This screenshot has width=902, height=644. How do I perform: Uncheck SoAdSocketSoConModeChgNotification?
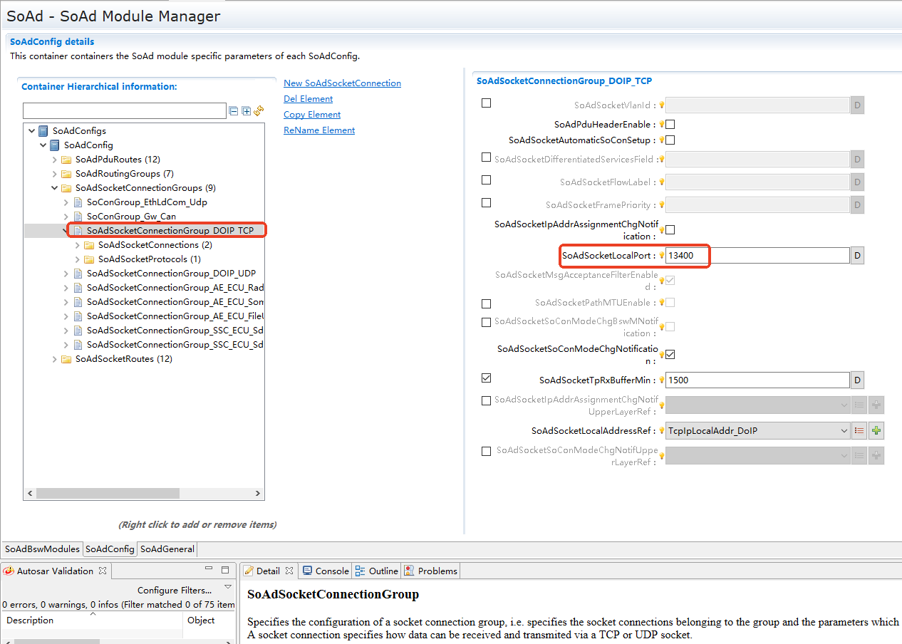point(670,354)
